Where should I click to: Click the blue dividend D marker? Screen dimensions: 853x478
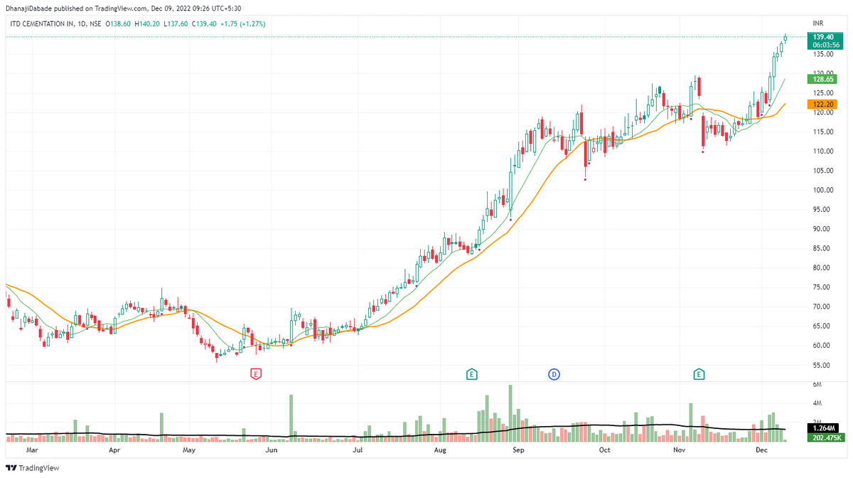(x=553, y=373)
